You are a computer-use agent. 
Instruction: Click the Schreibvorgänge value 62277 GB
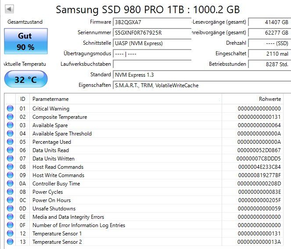coord(269,32)
